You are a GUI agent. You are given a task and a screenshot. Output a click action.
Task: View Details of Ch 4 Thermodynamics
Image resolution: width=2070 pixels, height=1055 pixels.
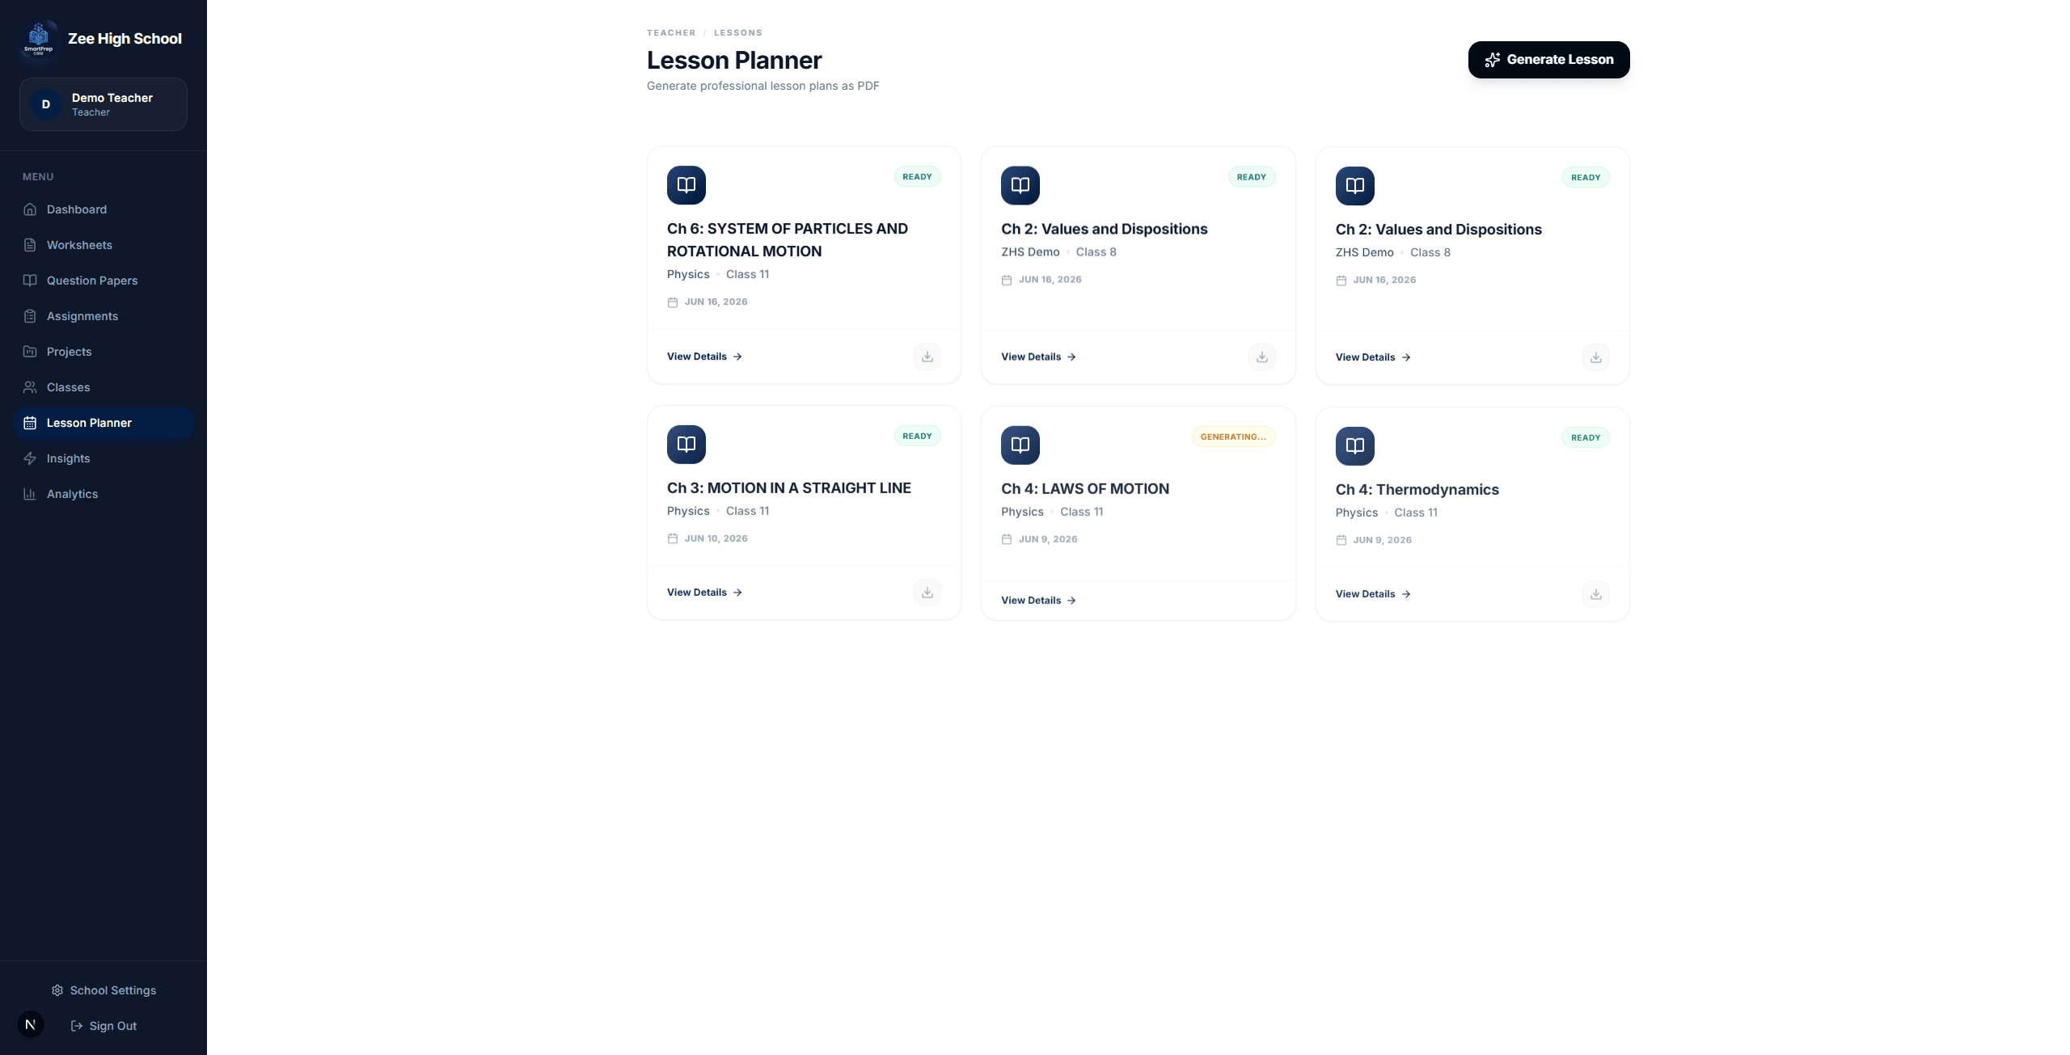coord(1373,594)
